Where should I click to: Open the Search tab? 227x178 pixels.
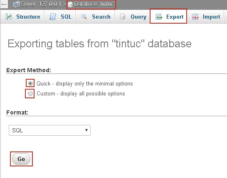coord(95,17)
